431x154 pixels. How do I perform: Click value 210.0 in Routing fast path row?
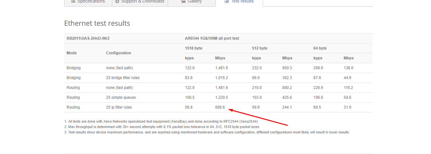pyautogui.click(x=257, y=87)
